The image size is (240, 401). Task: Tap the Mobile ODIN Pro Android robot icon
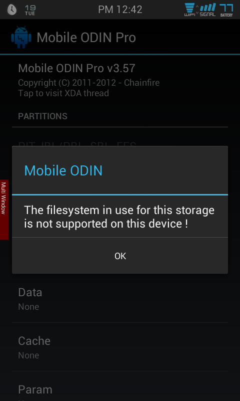[x=21, y=37]
